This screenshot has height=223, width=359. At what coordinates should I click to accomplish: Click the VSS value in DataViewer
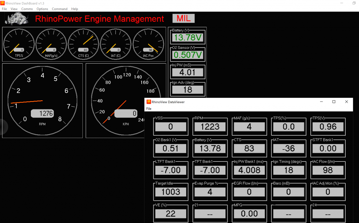(x=171, y=127)
